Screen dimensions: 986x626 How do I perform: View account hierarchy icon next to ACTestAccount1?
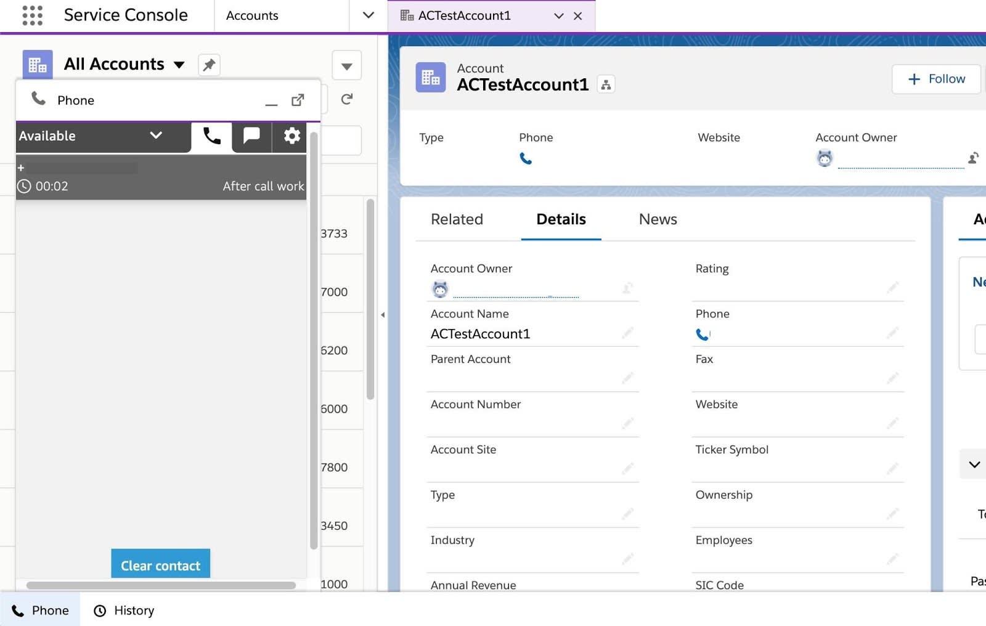pyautogui.click(x=606, y=85)
